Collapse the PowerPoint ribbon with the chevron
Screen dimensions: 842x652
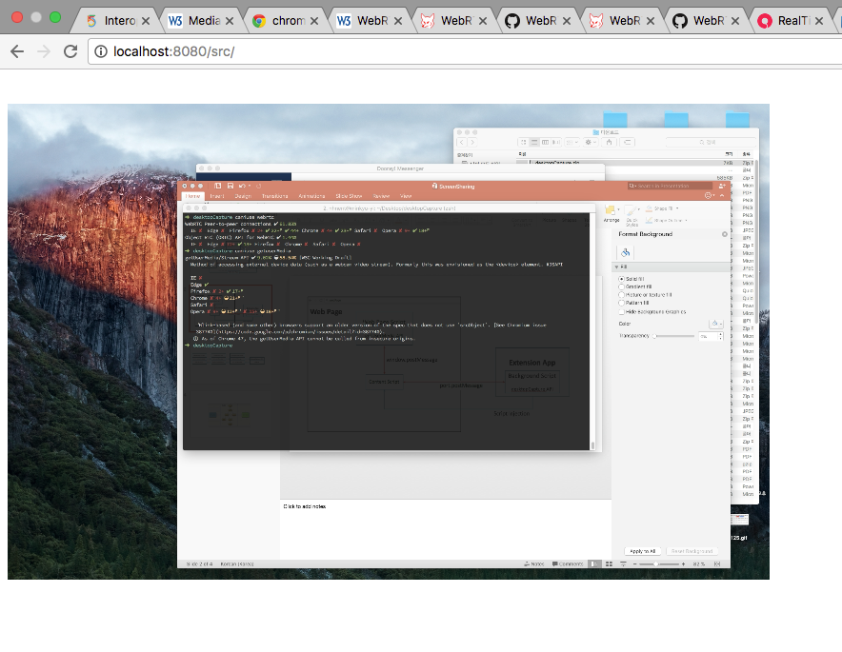click(722, 196)
